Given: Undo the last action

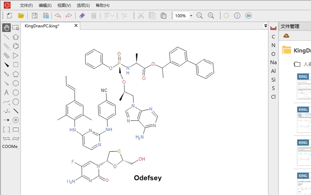Looking at the screenshot, I should click(58, 15).
